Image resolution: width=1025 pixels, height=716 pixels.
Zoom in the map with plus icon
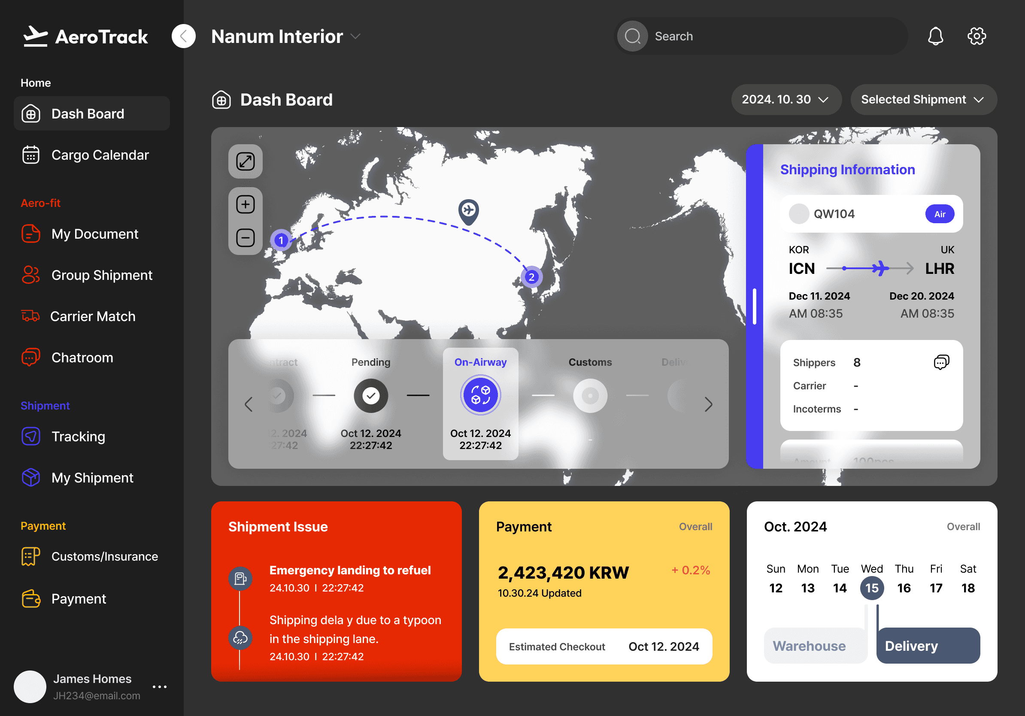[245, 204]
